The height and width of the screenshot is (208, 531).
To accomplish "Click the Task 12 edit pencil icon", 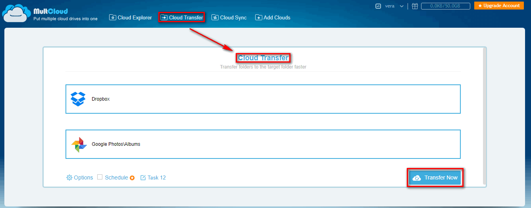I will (143, 177).
